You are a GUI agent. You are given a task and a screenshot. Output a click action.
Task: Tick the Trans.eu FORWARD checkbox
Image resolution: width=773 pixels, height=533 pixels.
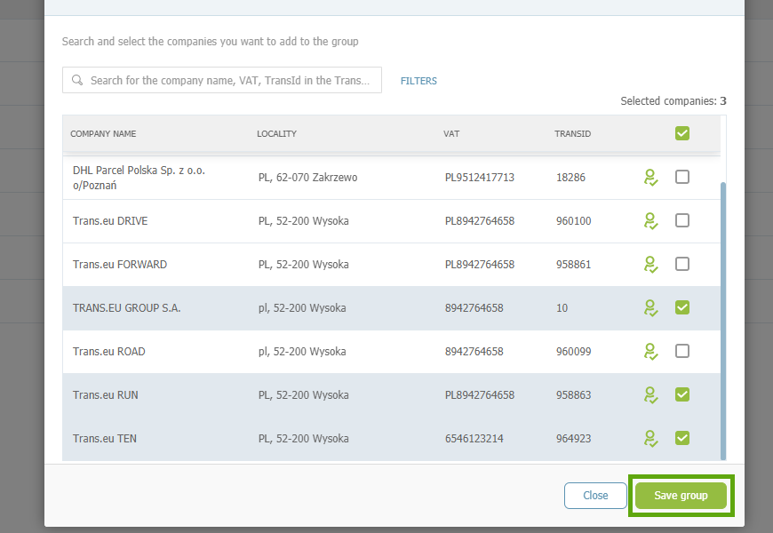pyautogui.click(x=682, y=264)
